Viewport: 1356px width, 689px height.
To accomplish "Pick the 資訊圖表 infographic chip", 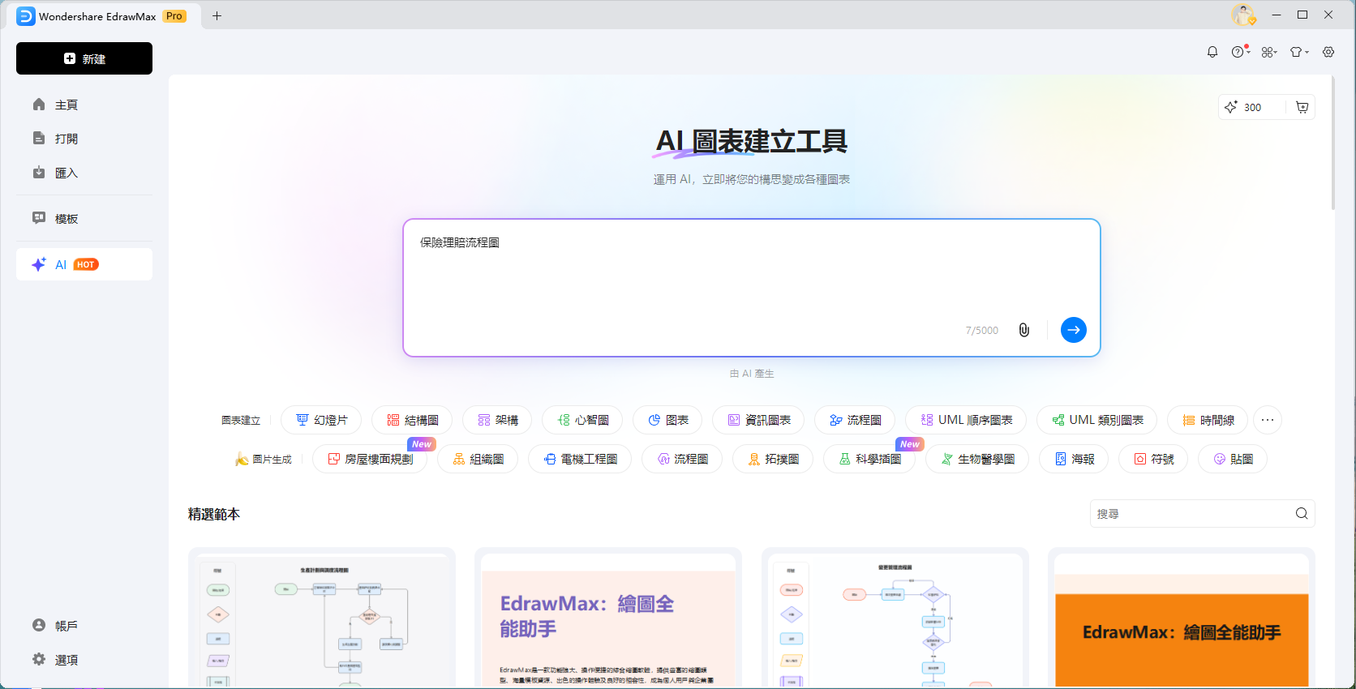I will point(758,420).
